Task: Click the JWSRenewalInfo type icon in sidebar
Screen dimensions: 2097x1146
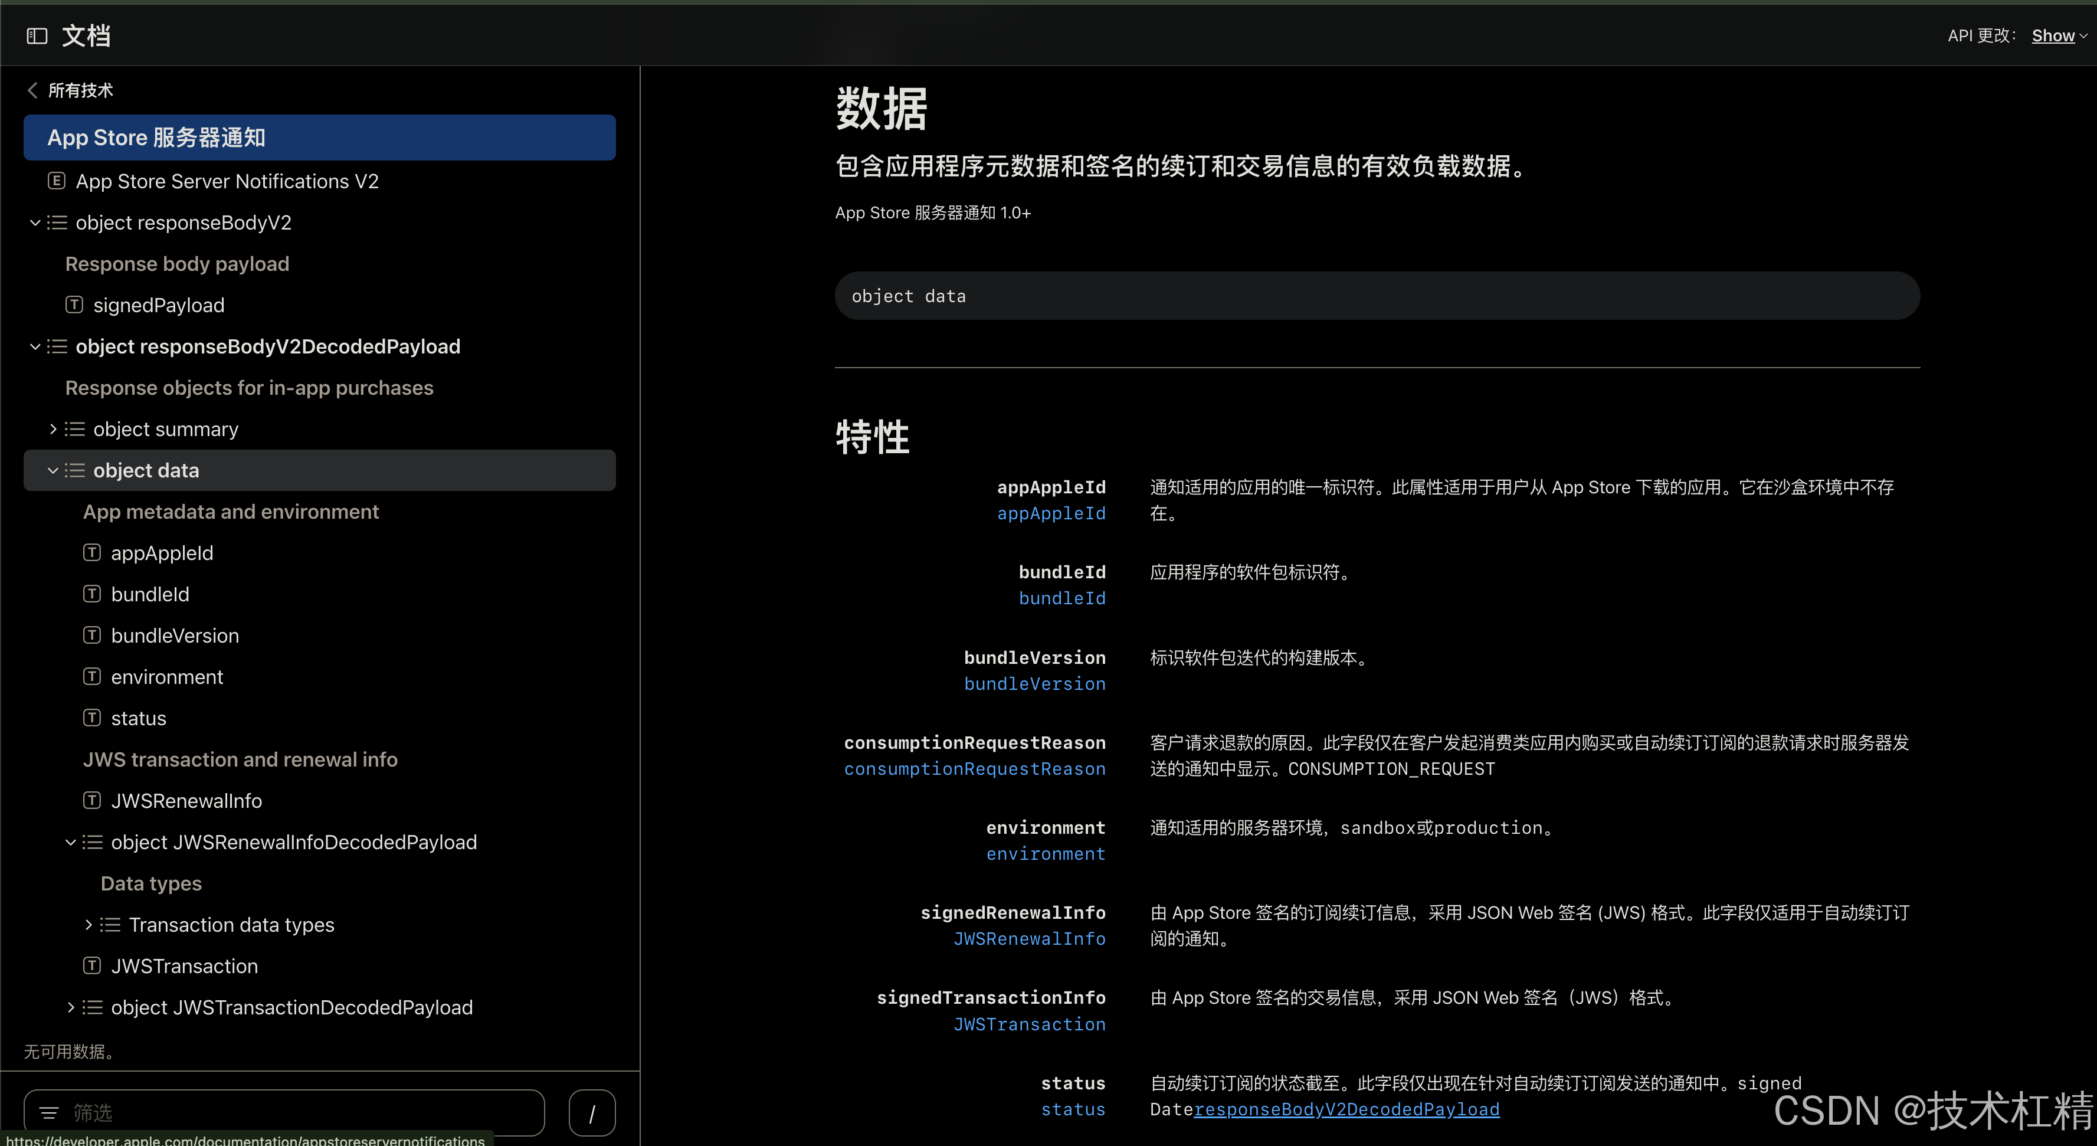Action: (x=92, y=801)
